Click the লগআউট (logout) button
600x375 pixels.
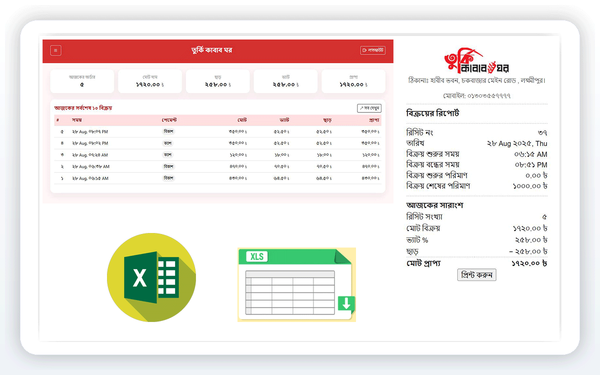[x=373, y=50]
